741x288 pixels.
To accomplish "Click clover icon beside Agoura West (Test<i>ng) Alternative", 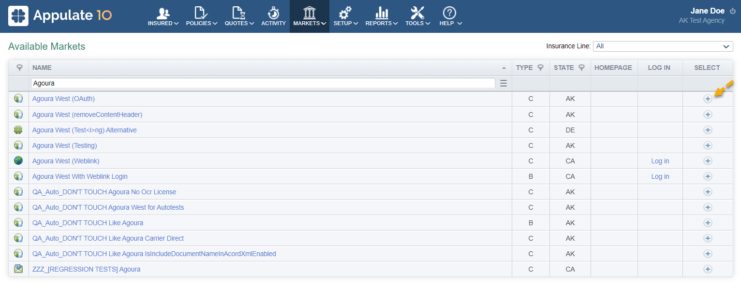I will [x=18, y=130].
